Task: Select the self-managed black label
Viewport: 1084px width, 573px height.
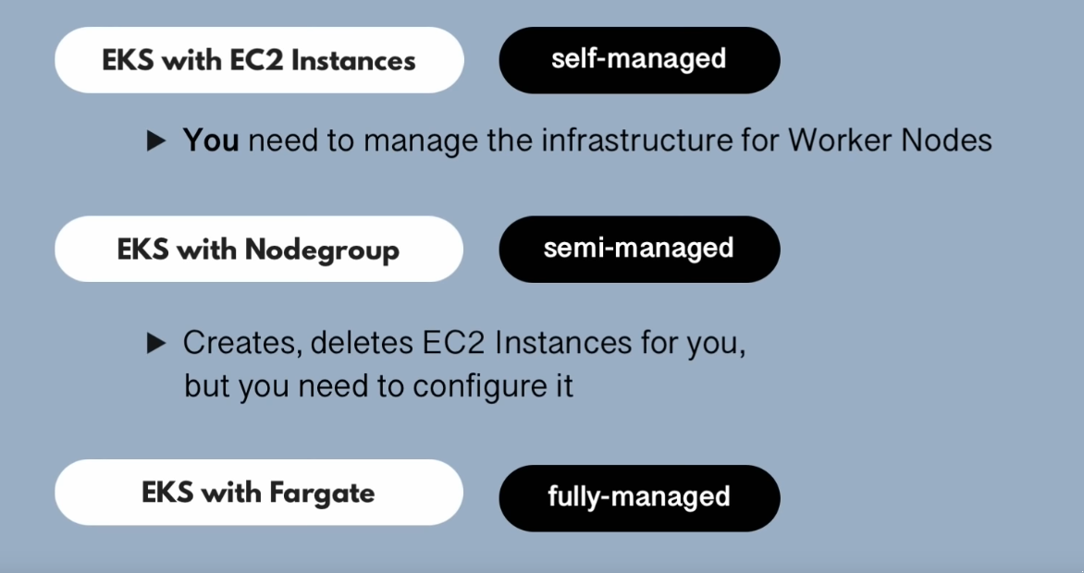Action: coord(639,60)
